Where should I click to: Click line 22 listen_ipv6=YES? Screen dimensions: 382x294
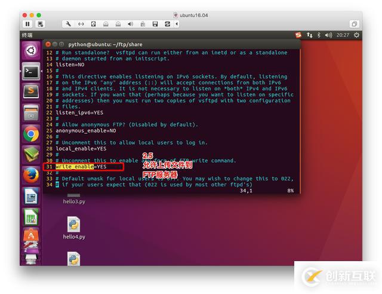[x=79, y=113]
